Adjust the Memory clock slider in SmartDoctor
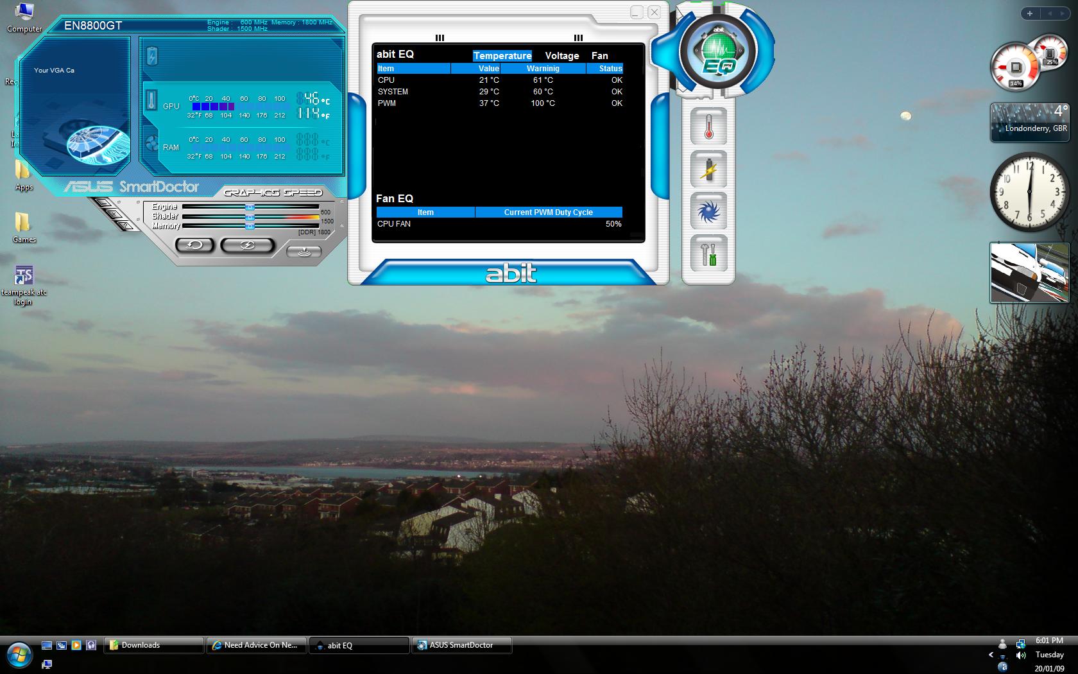Screen dimensions: 1078x674 coord(250,226)
